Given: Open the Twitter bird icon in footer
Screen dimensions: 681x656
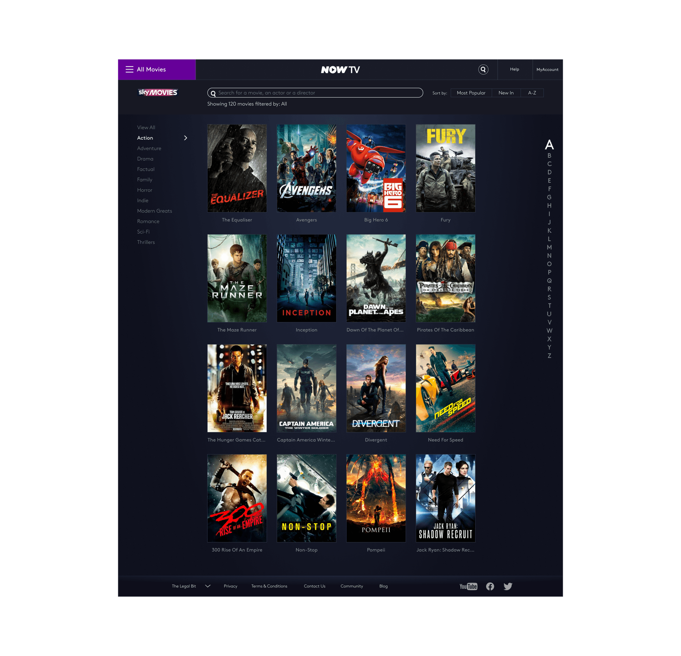Looking at the screenshot, I should coord(508,586).
